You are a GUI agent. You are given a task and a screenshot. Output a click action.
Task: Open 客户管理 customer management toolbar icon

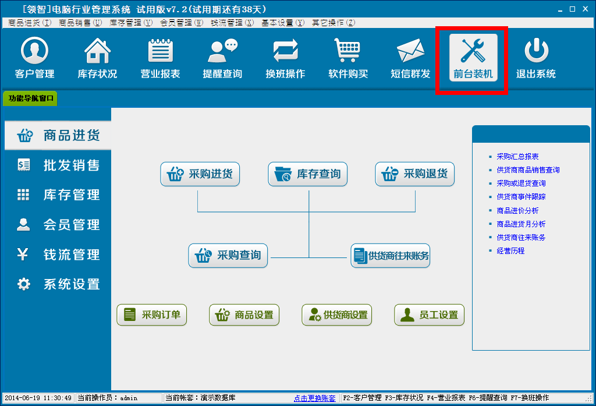tap(34, 59)
